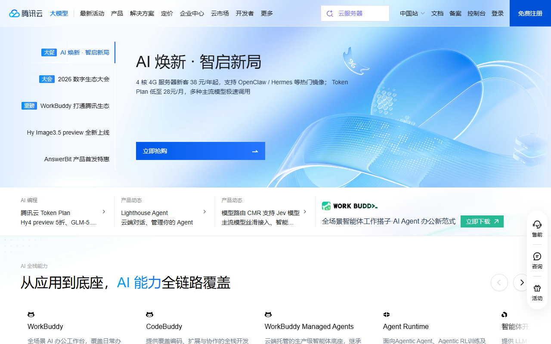Click the WorkBuddy card icon
The image size is (551, 344).
(x=31, y=315)
